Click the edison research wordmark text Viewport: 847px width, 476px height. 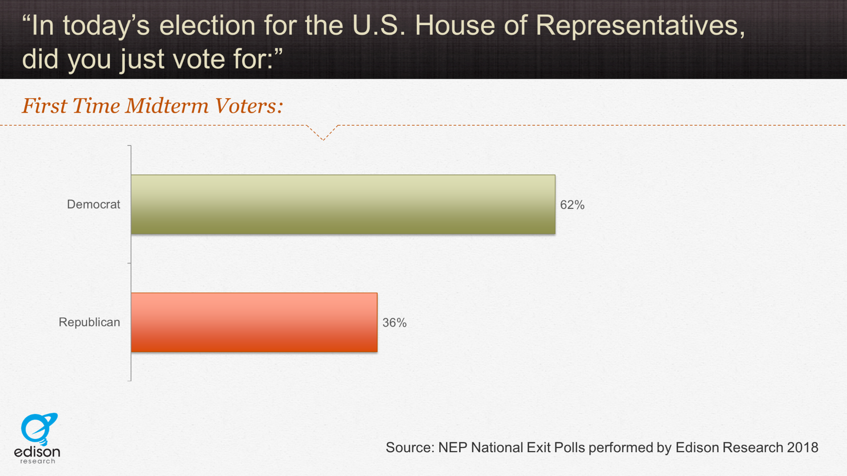click(37, 455)
